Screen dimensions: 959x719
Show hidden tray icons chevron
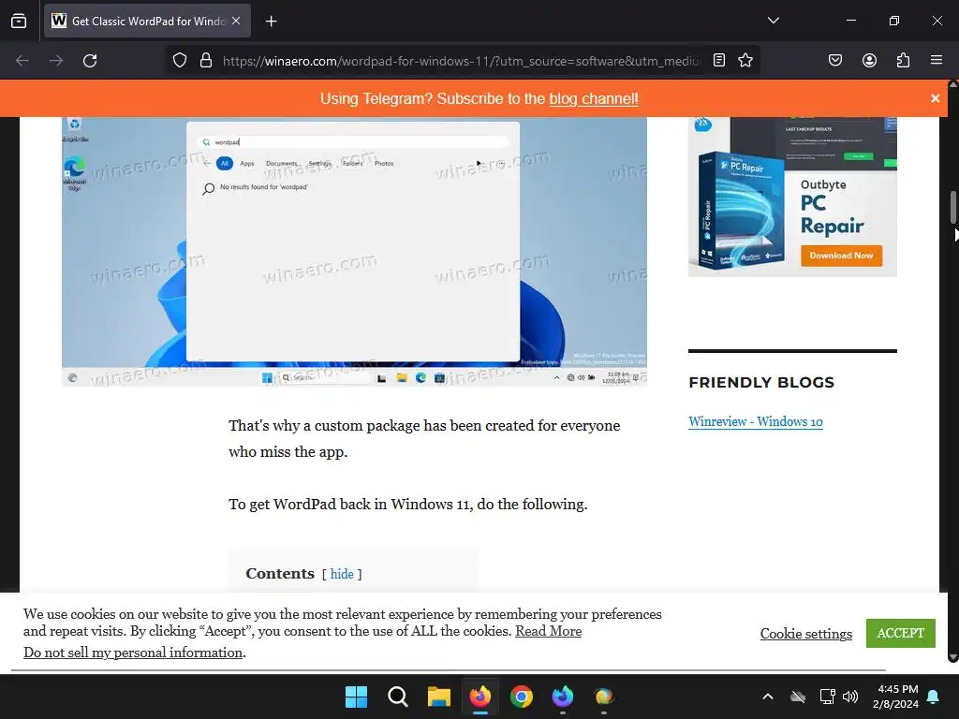[768, 697]
